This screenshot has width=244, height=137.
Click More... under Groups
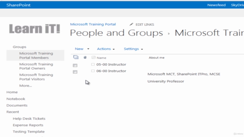[26, 86]
